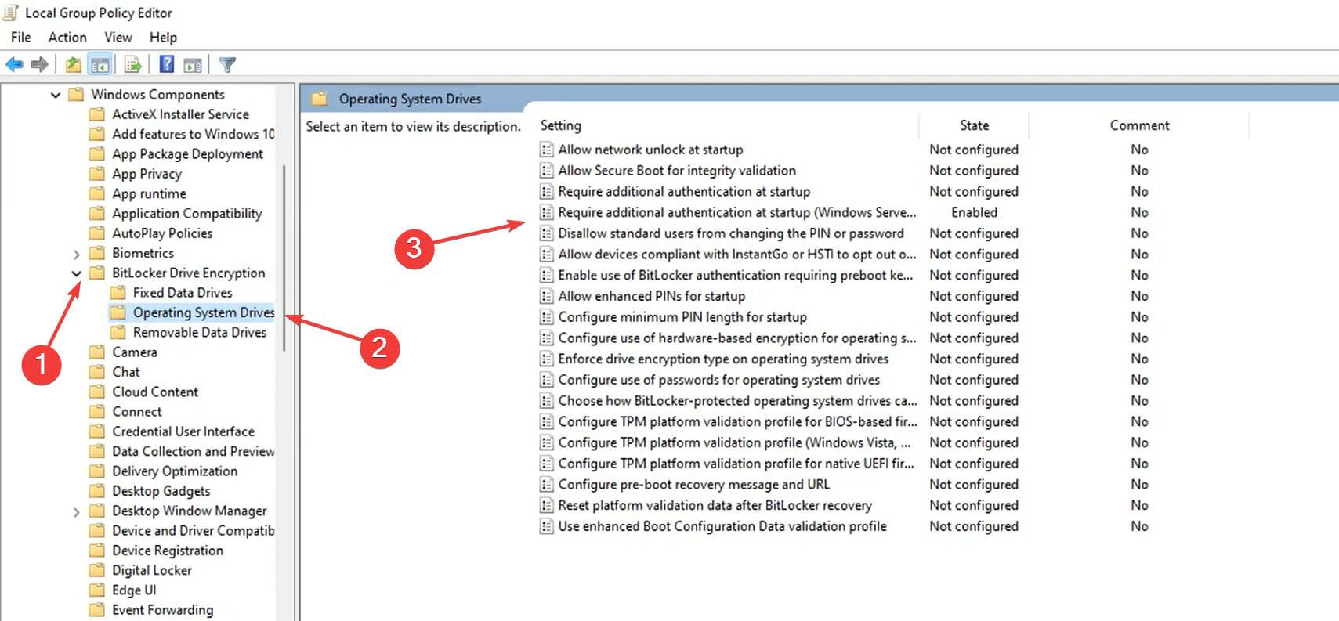Click folder icon next to Edge UI

click(97, 590)
